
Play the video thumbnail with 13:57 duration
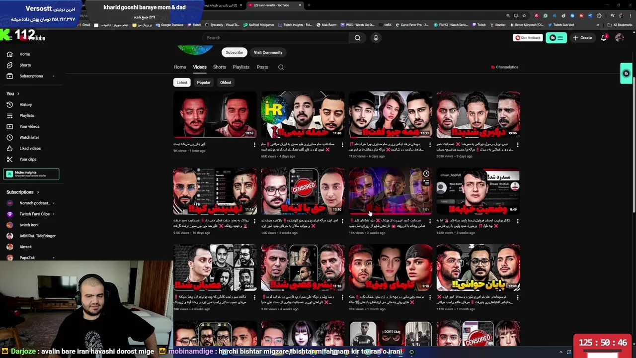click(x=215, y=114)
